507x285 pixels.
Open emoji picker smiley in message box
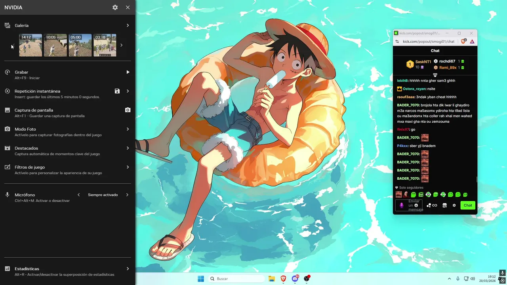pos(416,205)
